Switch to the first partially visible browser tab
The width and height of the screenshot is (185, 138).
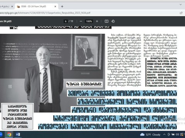pyautogui.click(x=5, y=7)
